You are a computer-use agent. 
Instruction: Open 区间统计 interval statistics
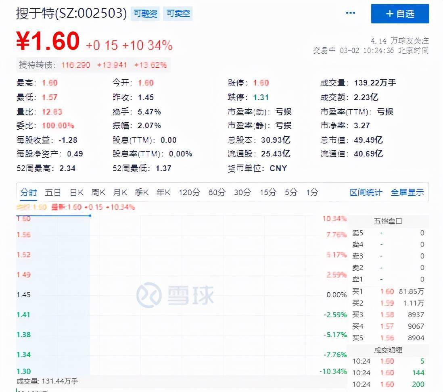pos(366,192)
